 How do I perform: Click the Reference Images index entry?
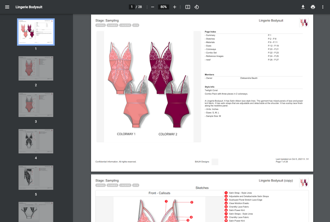pyautogui.click(x=214, y=56)
